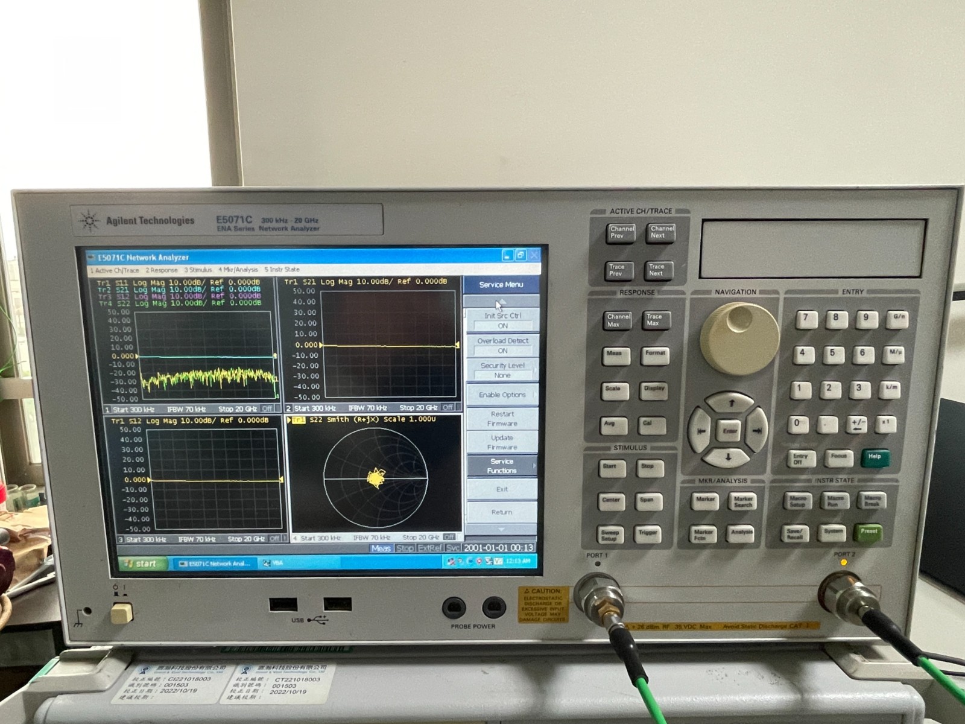
Task: Click the Channel Next front-panel key
Action: [x=661, y=233]
